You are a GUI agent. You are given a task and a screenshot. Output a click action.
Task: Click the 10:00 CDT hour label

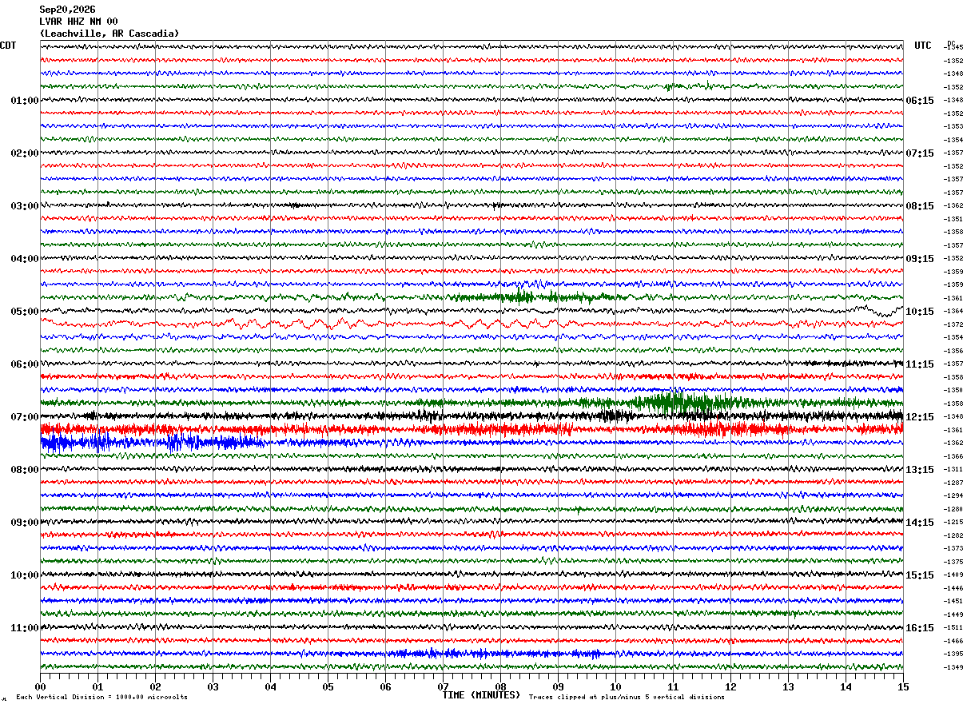[x=24, y=575]
